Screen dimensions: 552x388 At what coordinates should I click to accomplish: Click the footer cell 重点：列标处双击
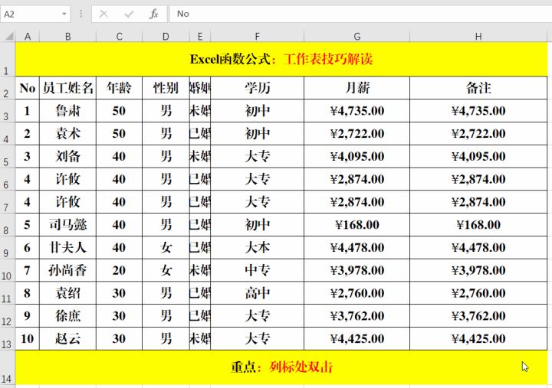(281, 367)
